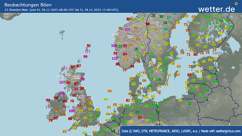Click the red 79 value in southwest Ireland
Screen dimensions: 242x136
click(x=50, y=120)
